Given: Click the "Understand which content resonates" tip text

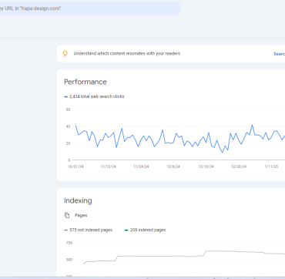Looking at the screenshot, I should pos(127,53).
